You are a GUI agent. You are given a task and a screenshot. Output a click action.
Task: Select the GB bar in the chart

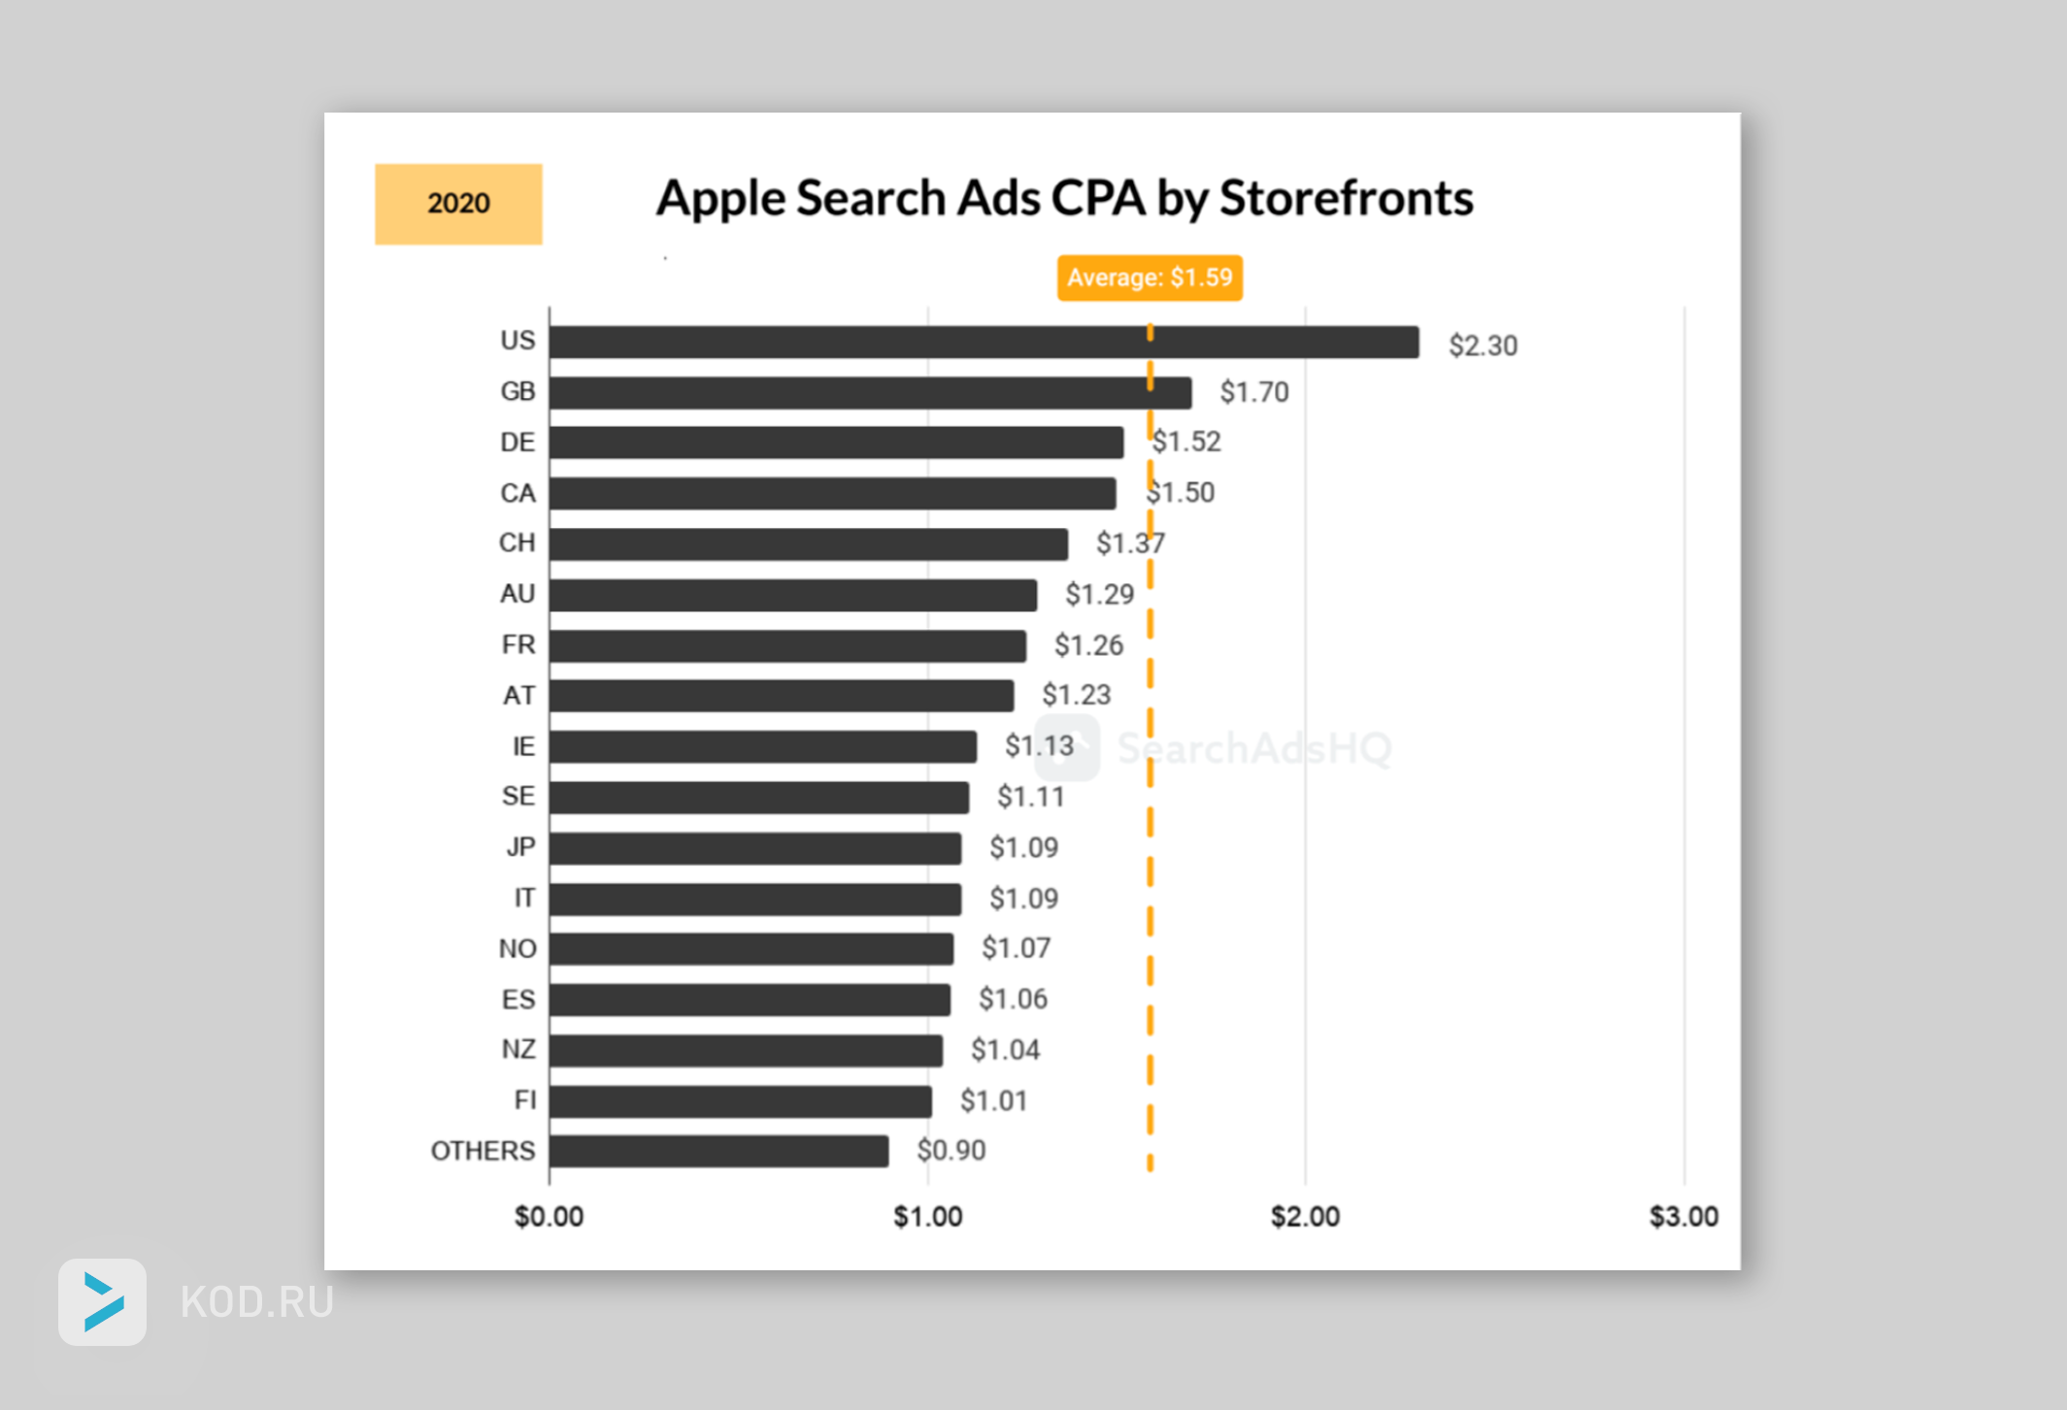(x=870, y=393)
